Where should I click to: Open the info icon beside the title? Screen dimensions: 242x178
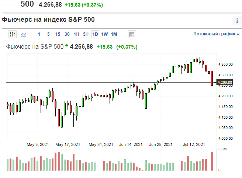click(x=237, y=20)
